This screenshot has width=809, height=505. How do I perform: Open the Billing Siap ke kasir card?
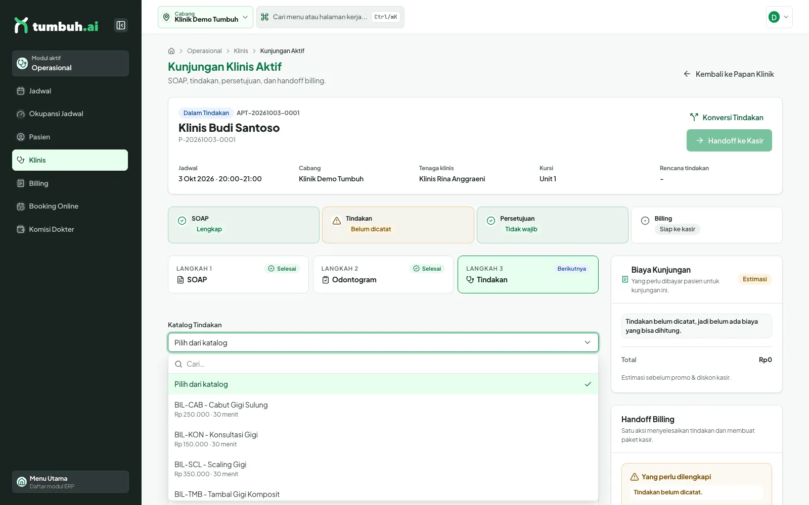(707, 225)
